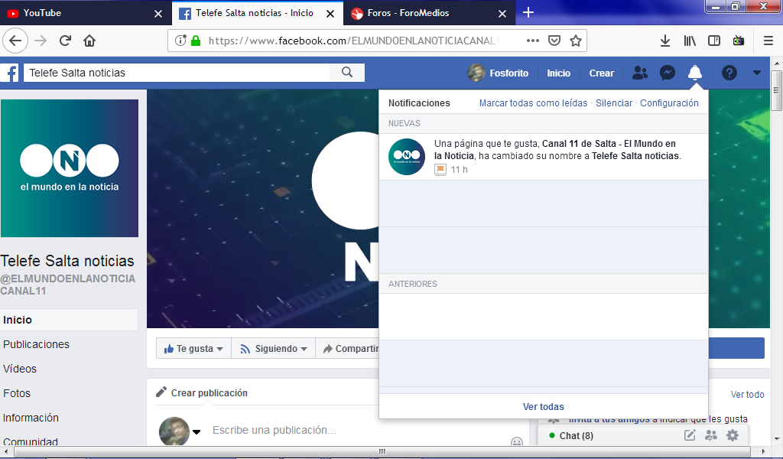Click the horizontal scrollbar thumb
The image size is (783, 459).
pyautogui.click(x=382, y=451)
